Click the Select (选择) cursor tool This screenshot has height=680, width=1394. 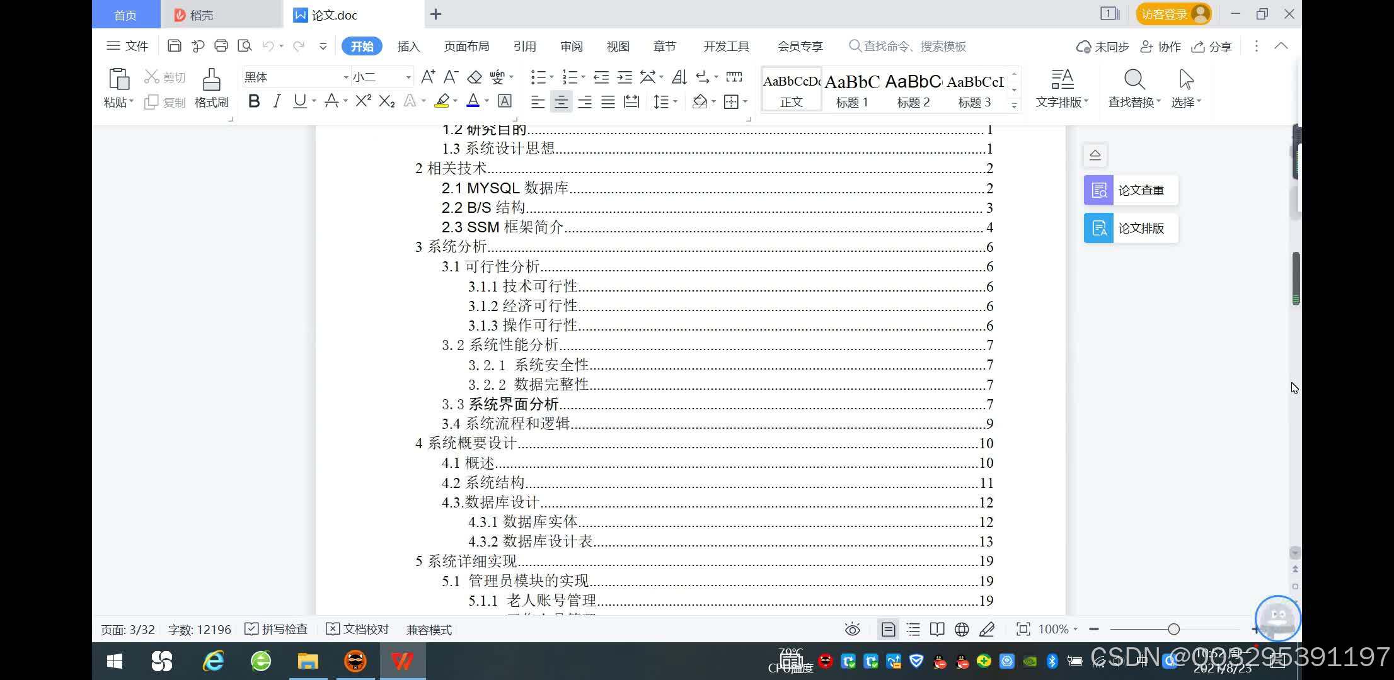click(x=1186, y=88)
